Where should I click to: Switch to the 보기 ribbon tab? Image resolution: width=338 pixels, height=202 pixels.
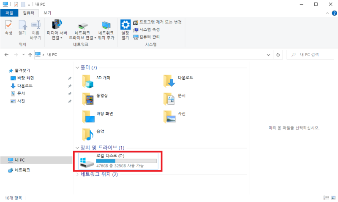pos(47,13)
